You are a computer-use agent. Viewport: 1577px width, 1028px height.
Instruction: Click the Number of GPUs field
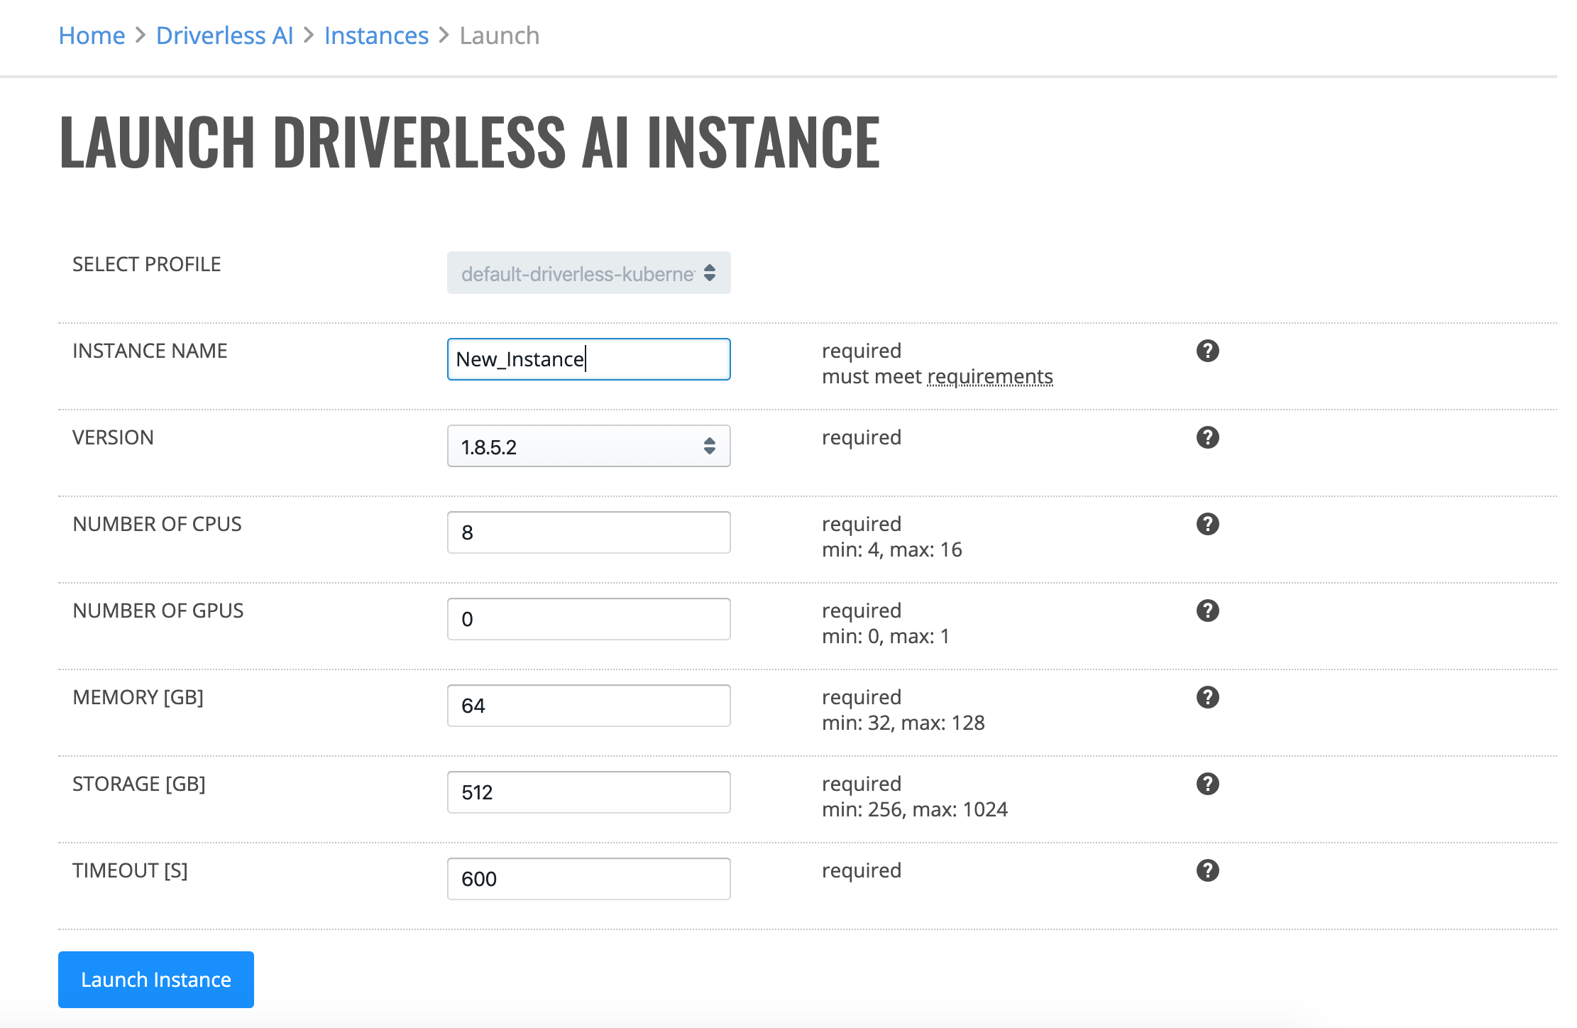tap(588, 619)
